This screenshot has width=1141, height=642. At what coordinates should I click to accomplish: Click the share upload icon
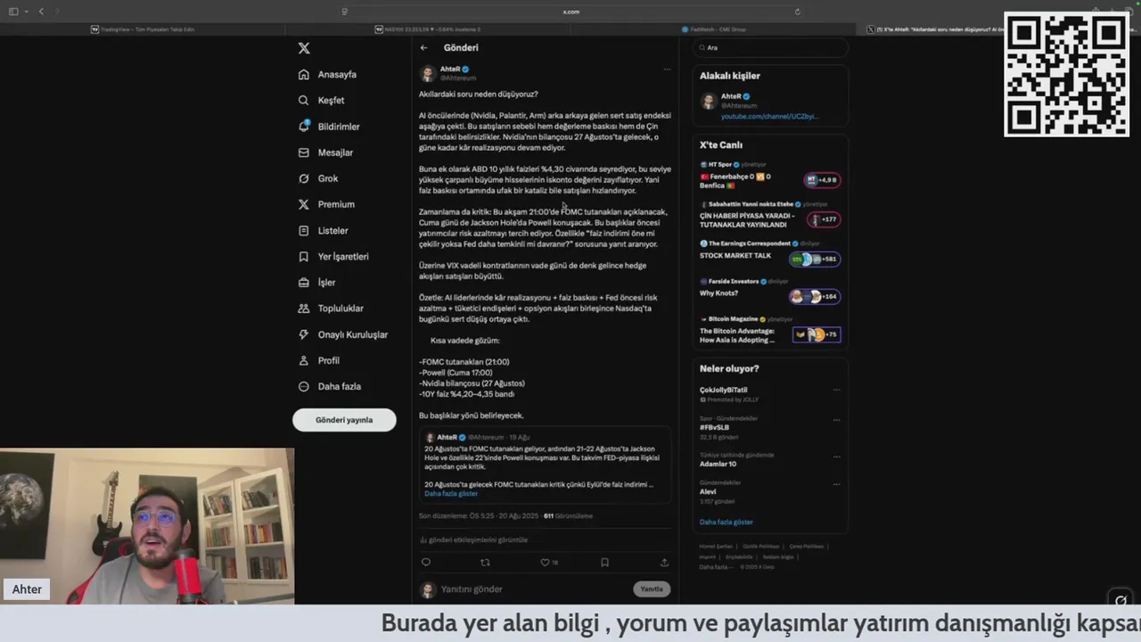point(664,563)
